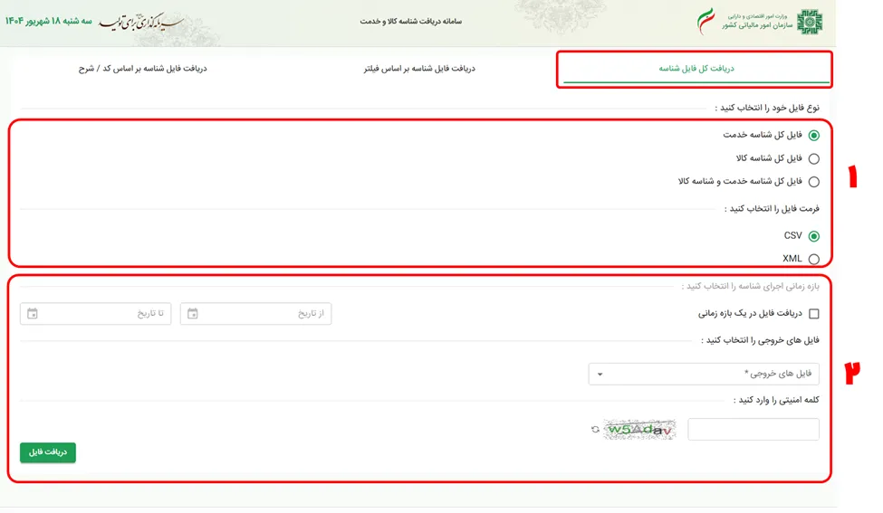The height and width of the screenshot is (513, 883).
Task: Focus the 'از تاریخ' date field
Action: (x=255, y=313)
